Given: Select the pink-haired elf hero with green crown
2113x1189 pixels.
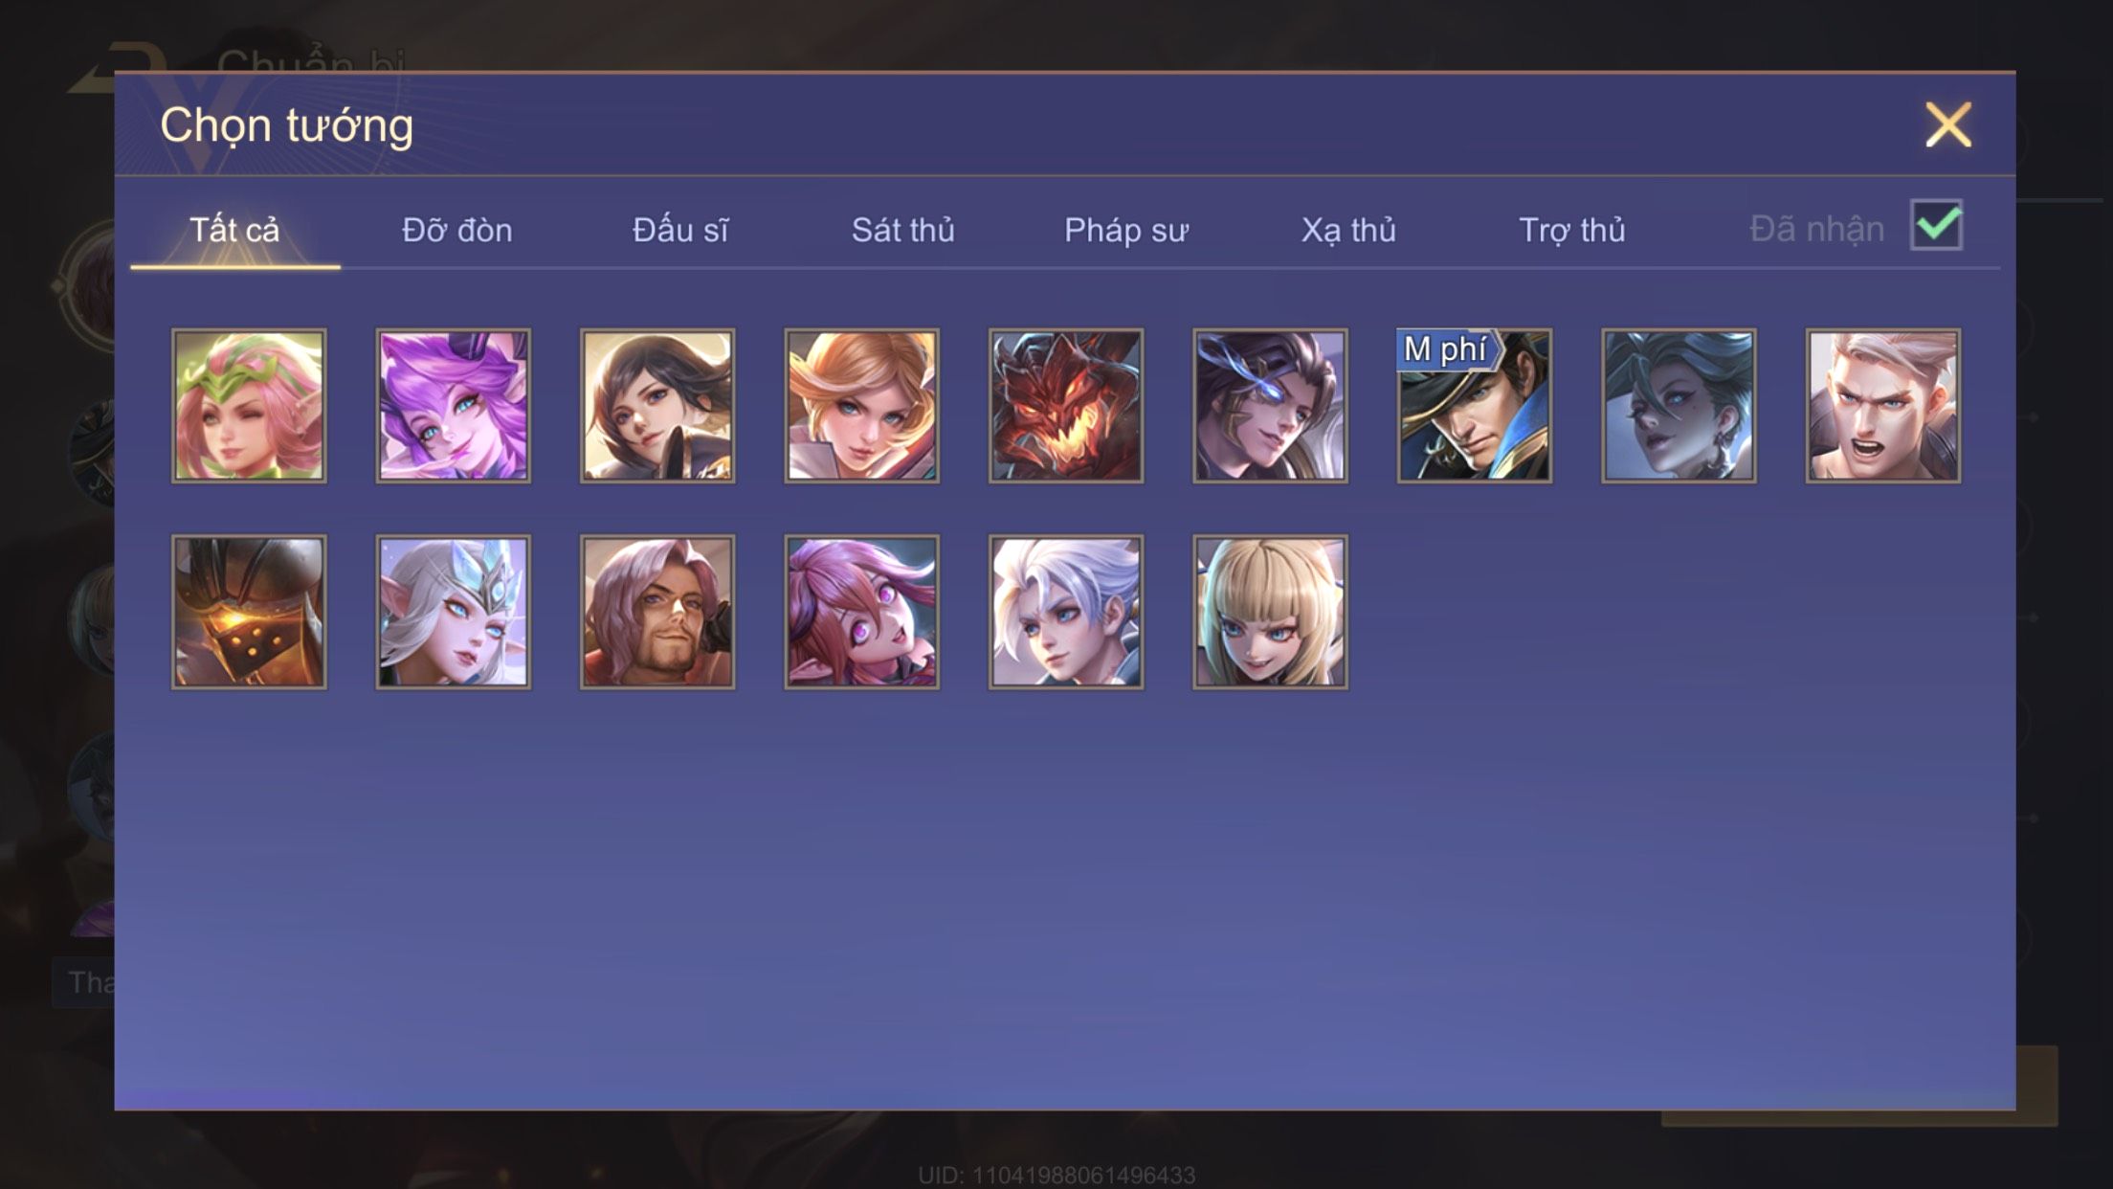Looking at the screenshot, I should (x=249, y=406).
